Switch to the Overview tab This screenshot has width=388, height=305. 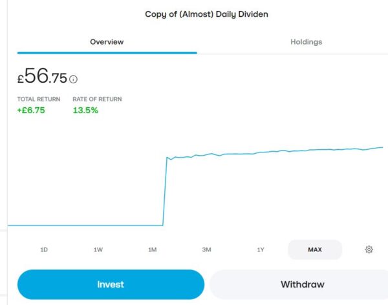click(107, 42)
